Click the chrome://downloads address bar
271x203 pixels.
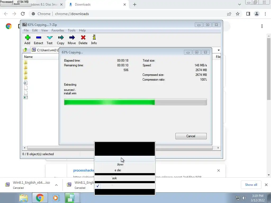(128, 14)
